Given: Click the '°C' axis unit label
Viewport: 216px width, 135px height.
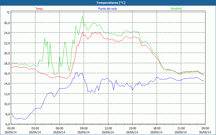Looking at the screenshot, I should 8,12.
